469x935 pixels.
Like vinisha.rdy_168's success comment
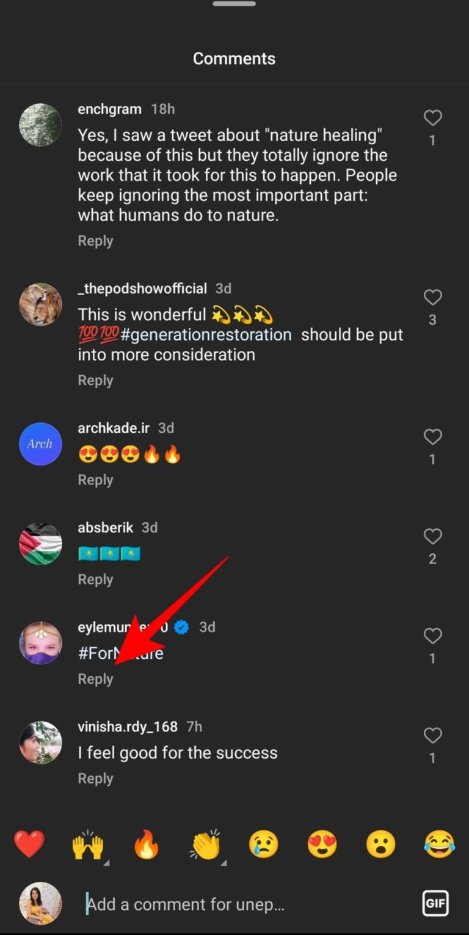[433, 735]
